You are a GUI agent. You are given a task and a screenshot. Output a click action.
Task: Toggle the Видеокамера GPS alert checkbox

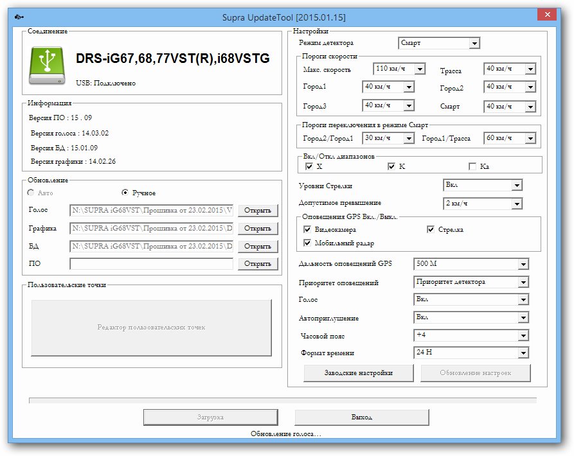(x=307, y=229)
